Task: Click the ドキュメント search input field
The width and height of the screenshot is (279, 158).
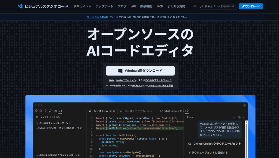Action: [x=218, y=6]
